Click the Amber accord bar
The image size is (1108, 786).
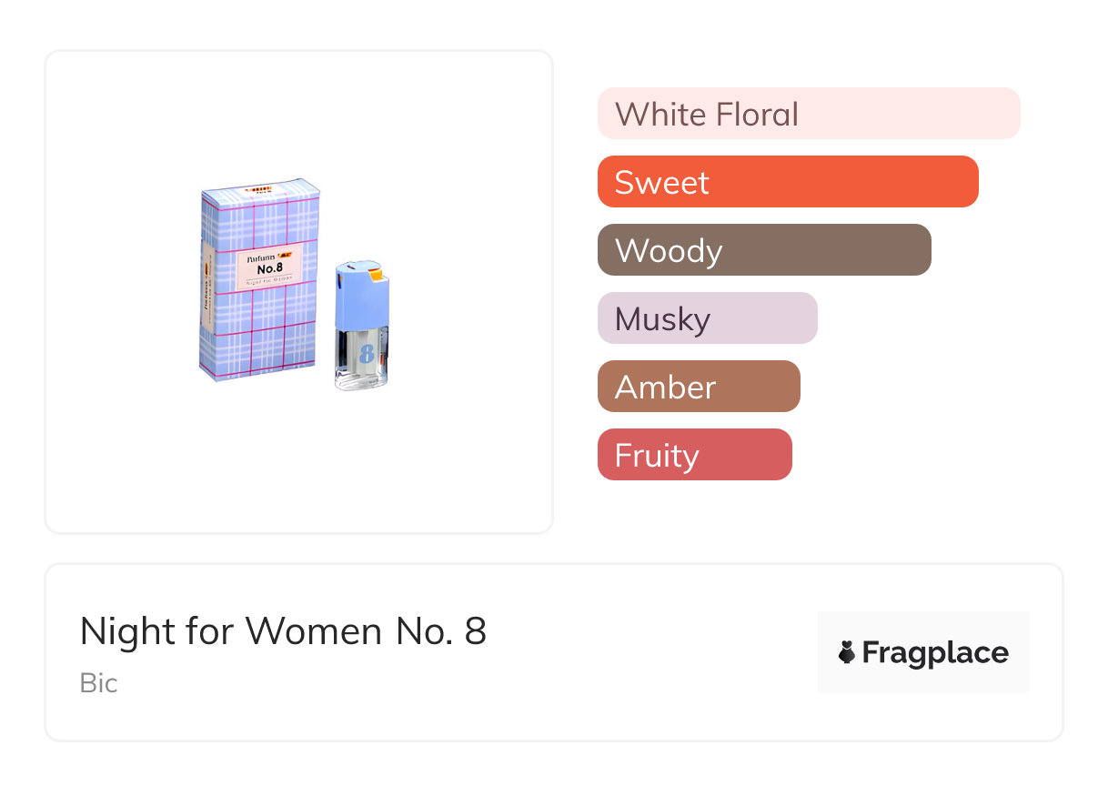pyautogui.click(x=698, y=387)
